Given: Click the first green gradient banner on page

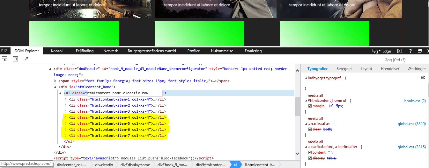Looking at the screenshot, I should 74,34.
